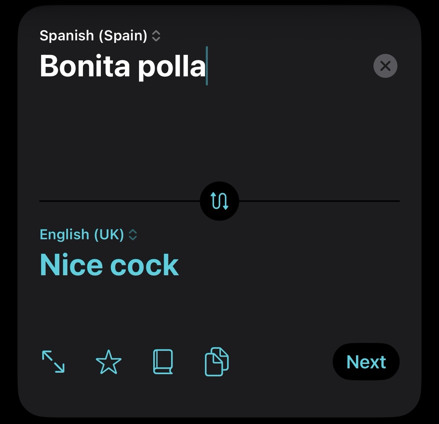Click the last word of the translation

(145, 265)
